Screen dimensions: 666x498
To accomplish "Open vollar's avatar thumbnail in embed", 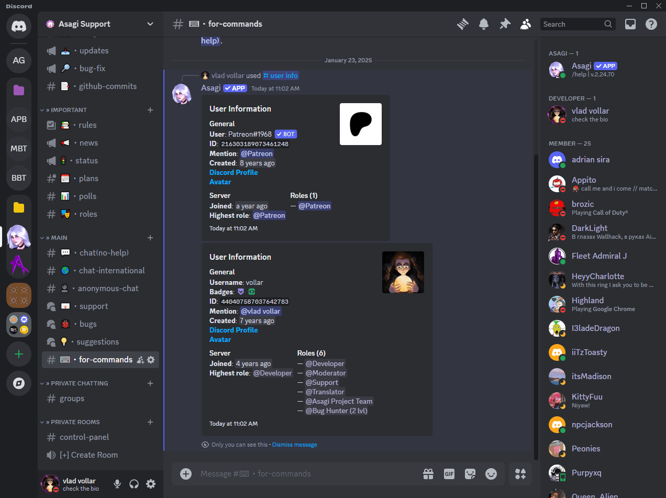I will click(403, 272).
